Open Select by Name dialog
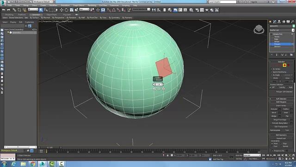This screenshot has width=296, height=167. (46, 10)
